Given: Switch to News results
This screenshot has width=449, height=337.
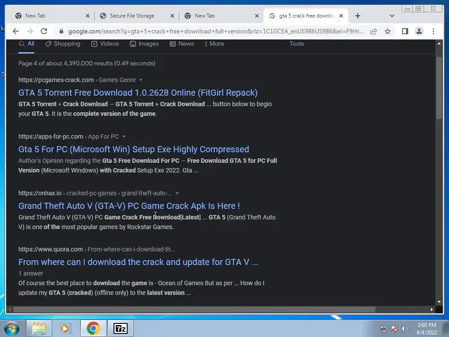Looking at the screenshot, I should (182, 44).
